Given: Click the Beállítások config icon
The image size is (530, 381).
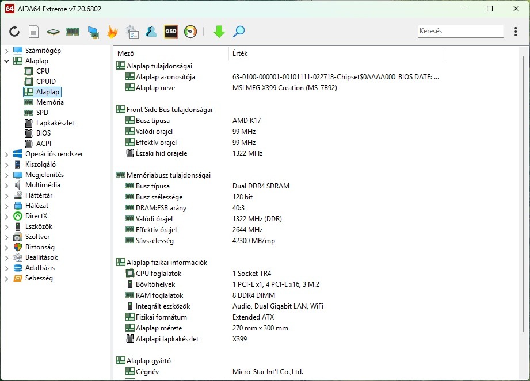Looking at the screenshot, I should [18, 257].
